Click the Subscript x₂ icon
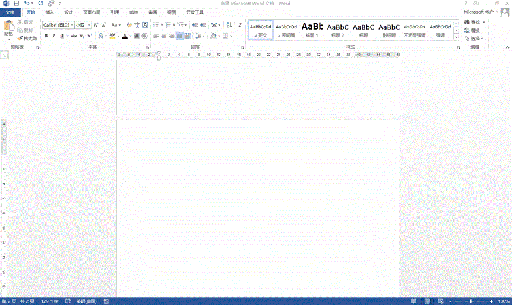This screenshot has height=305, width=512. pos(82,36)
